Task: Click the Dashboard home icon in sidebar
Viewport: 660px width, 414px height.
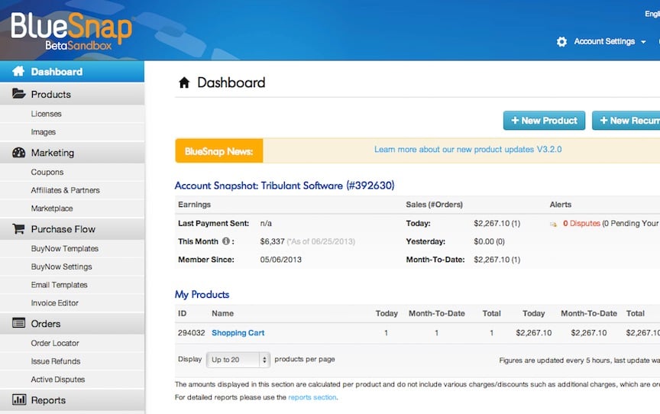Action: click(x=18, y=71)
